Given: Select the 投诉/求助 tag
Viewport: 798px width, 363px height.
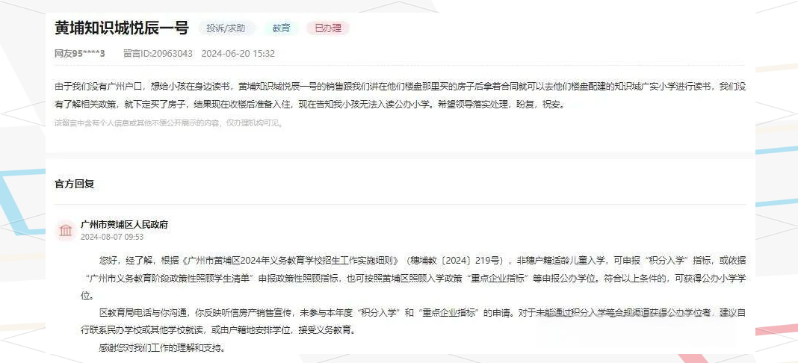Looking at the screenshot, I should [x=226, y=28].
